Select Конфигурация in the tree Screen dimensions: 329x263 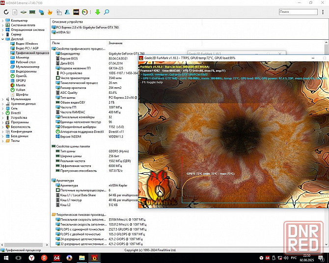[22, 131]
